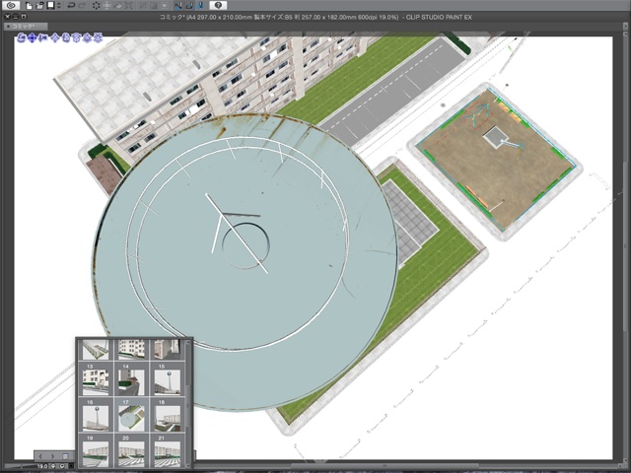
Task: Select the seventh blue 3D rotation control
Action: 87,38
